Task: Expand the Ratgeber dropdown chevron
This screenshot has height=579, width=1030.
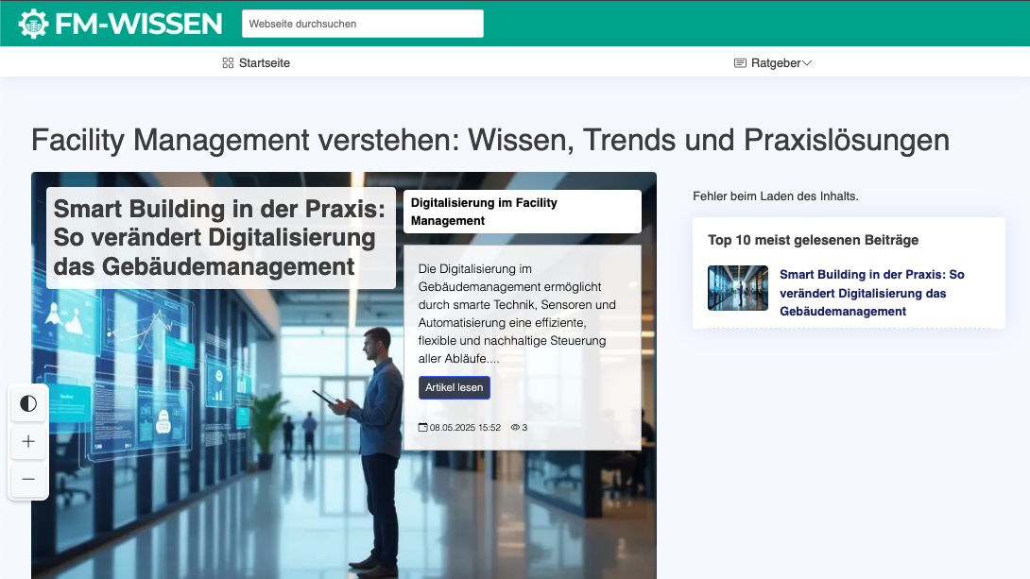Action: pos(807,62)
